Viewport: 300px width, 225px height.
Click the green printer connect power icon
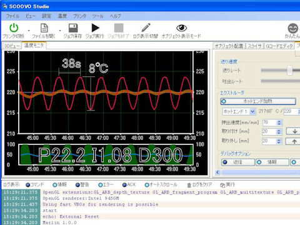[x=14, y=27]
